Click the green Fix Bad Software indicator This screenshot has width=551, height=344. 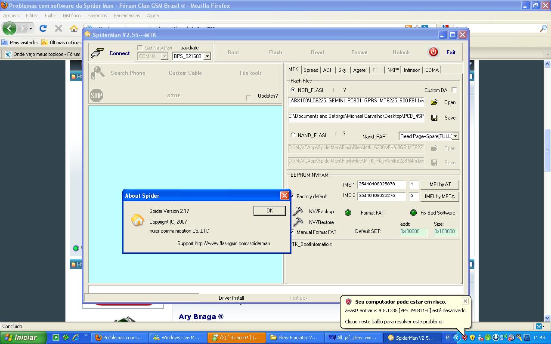pos(413,213)
